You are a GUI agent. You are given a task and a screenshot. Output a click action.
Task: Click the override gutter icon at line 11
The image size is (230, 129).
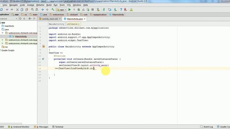pos(43,59)
